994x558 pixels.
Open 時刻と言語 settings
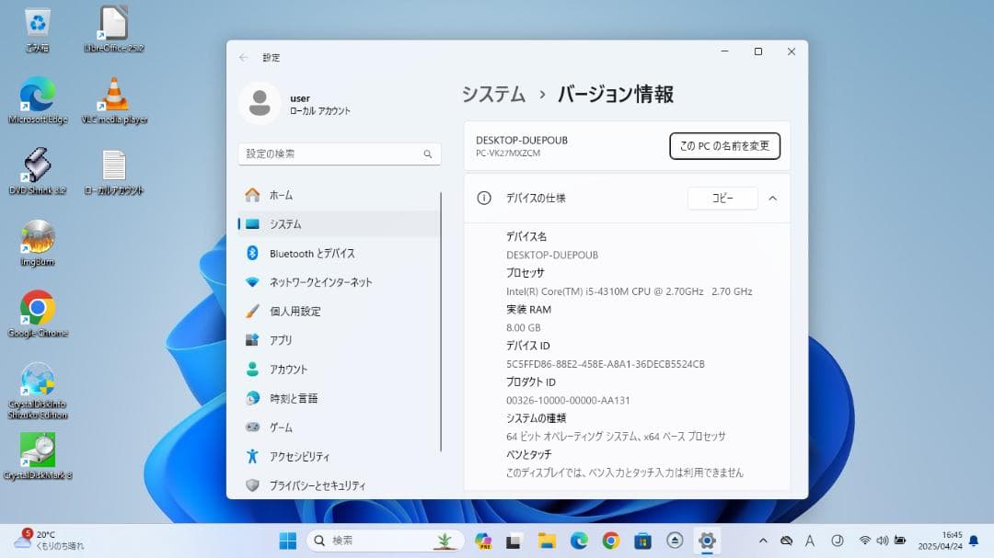coord(339,398)
